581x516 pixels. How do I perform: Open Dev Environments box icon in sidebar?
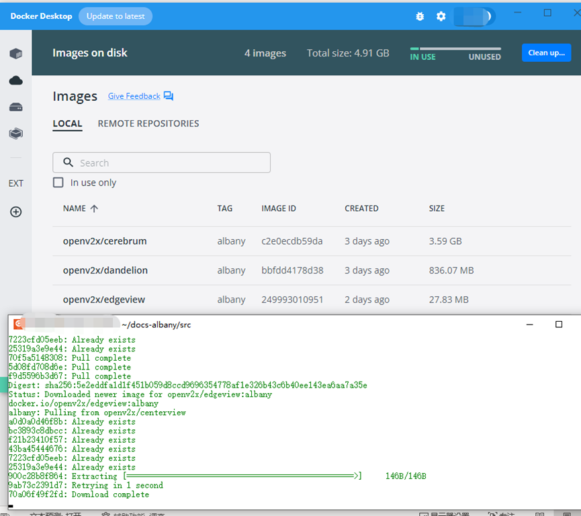coord(16,134)
